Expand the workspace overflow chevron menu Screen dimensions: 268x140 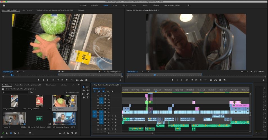click(189, 5)
